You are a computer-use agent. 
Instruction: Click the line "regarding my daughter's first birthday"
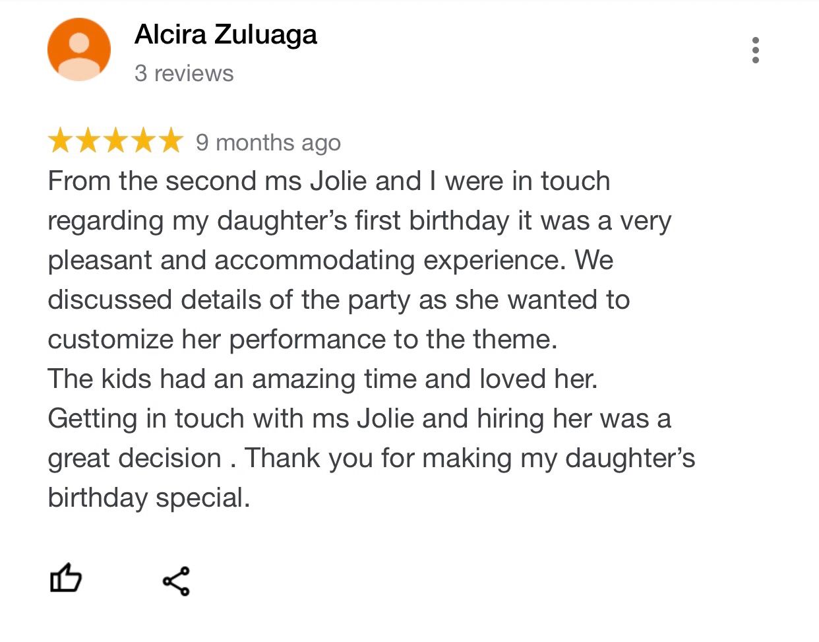click(x=359, y=221)
